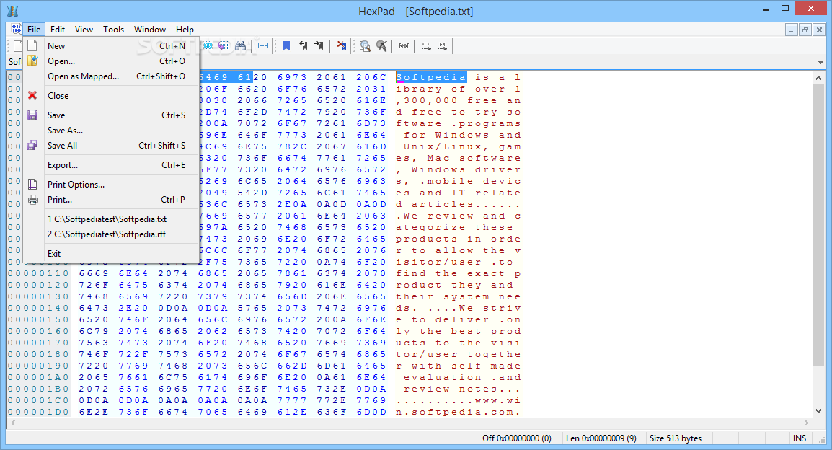Image resolution: width=832 pixels, height=450 pixels.
Task: Click text 'ly the best prod'
Action: tap(459, 332)
